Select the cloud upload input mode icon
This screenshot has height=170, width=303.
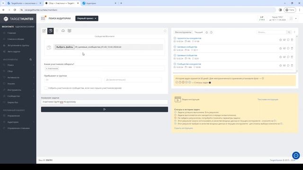tap(63, 31)
